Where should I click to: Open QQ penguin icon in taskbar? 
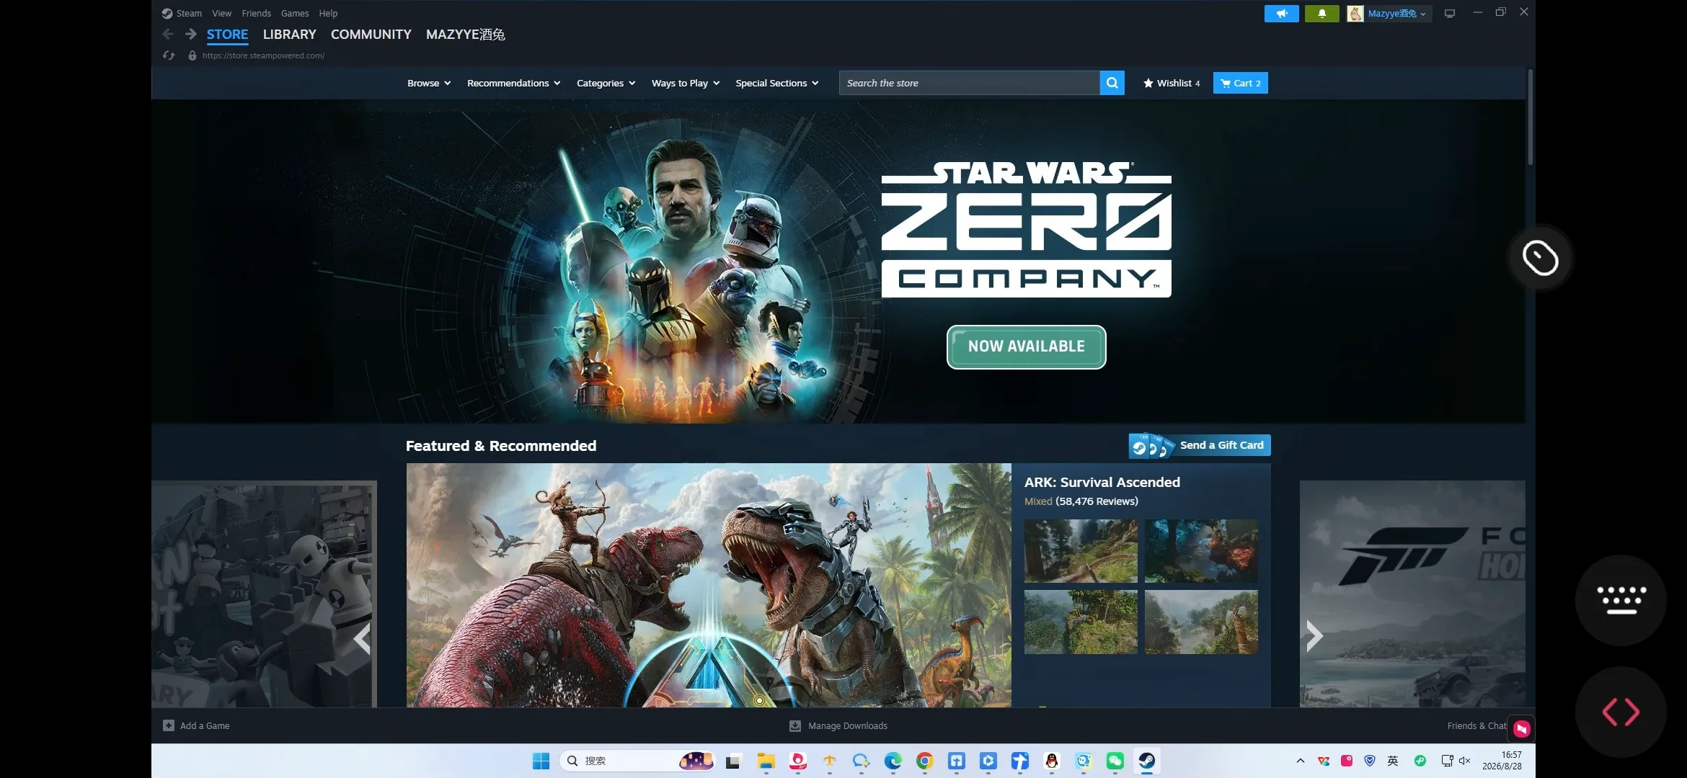point(1052,761)
